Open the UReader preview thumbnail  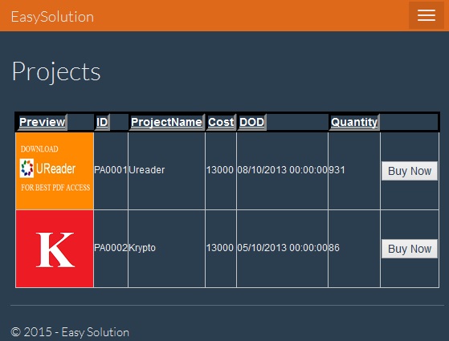[x=55, y=171]
